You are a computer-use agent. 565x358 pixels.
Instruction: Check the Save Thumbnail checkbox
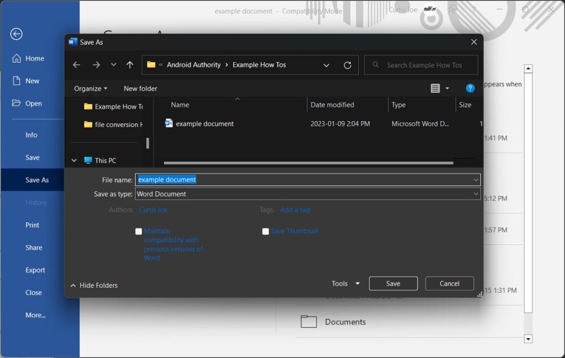tap(266, 231)
